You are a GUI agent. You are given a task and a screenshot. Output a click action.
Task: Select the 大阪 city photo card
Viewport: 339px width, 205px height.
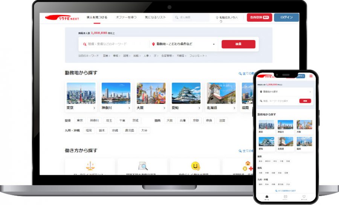point(151,97)
